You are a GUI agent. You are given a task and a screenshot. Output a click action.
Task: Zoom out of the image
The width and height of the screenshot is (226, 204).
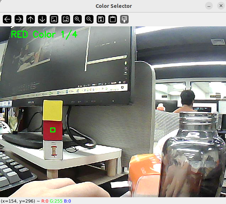[x=89, y=19]
